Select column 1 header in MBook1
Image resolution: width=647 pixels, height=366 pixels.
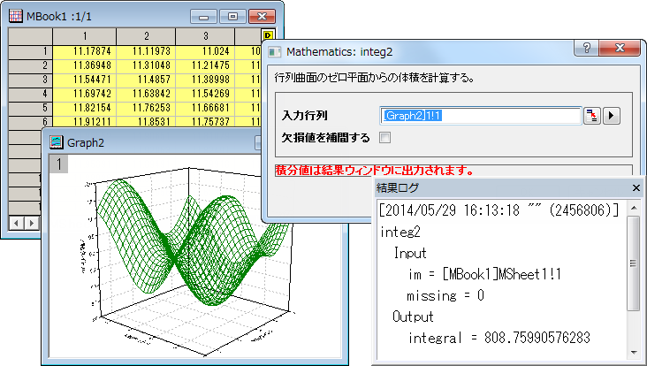(x=82, y=35)
